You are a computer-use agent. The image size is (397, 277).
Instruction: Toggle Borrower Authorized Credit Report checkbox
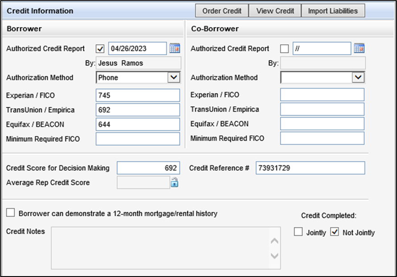click(x=100, y=49)
